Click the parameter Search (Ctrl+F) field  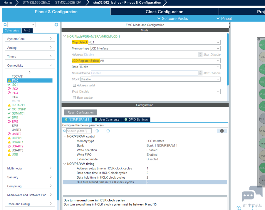tap(79, 131)
